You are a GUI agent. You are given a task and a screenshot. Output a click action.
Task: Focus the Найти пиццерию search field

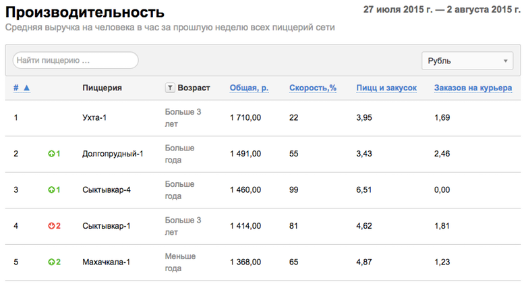tap(76, 61)
